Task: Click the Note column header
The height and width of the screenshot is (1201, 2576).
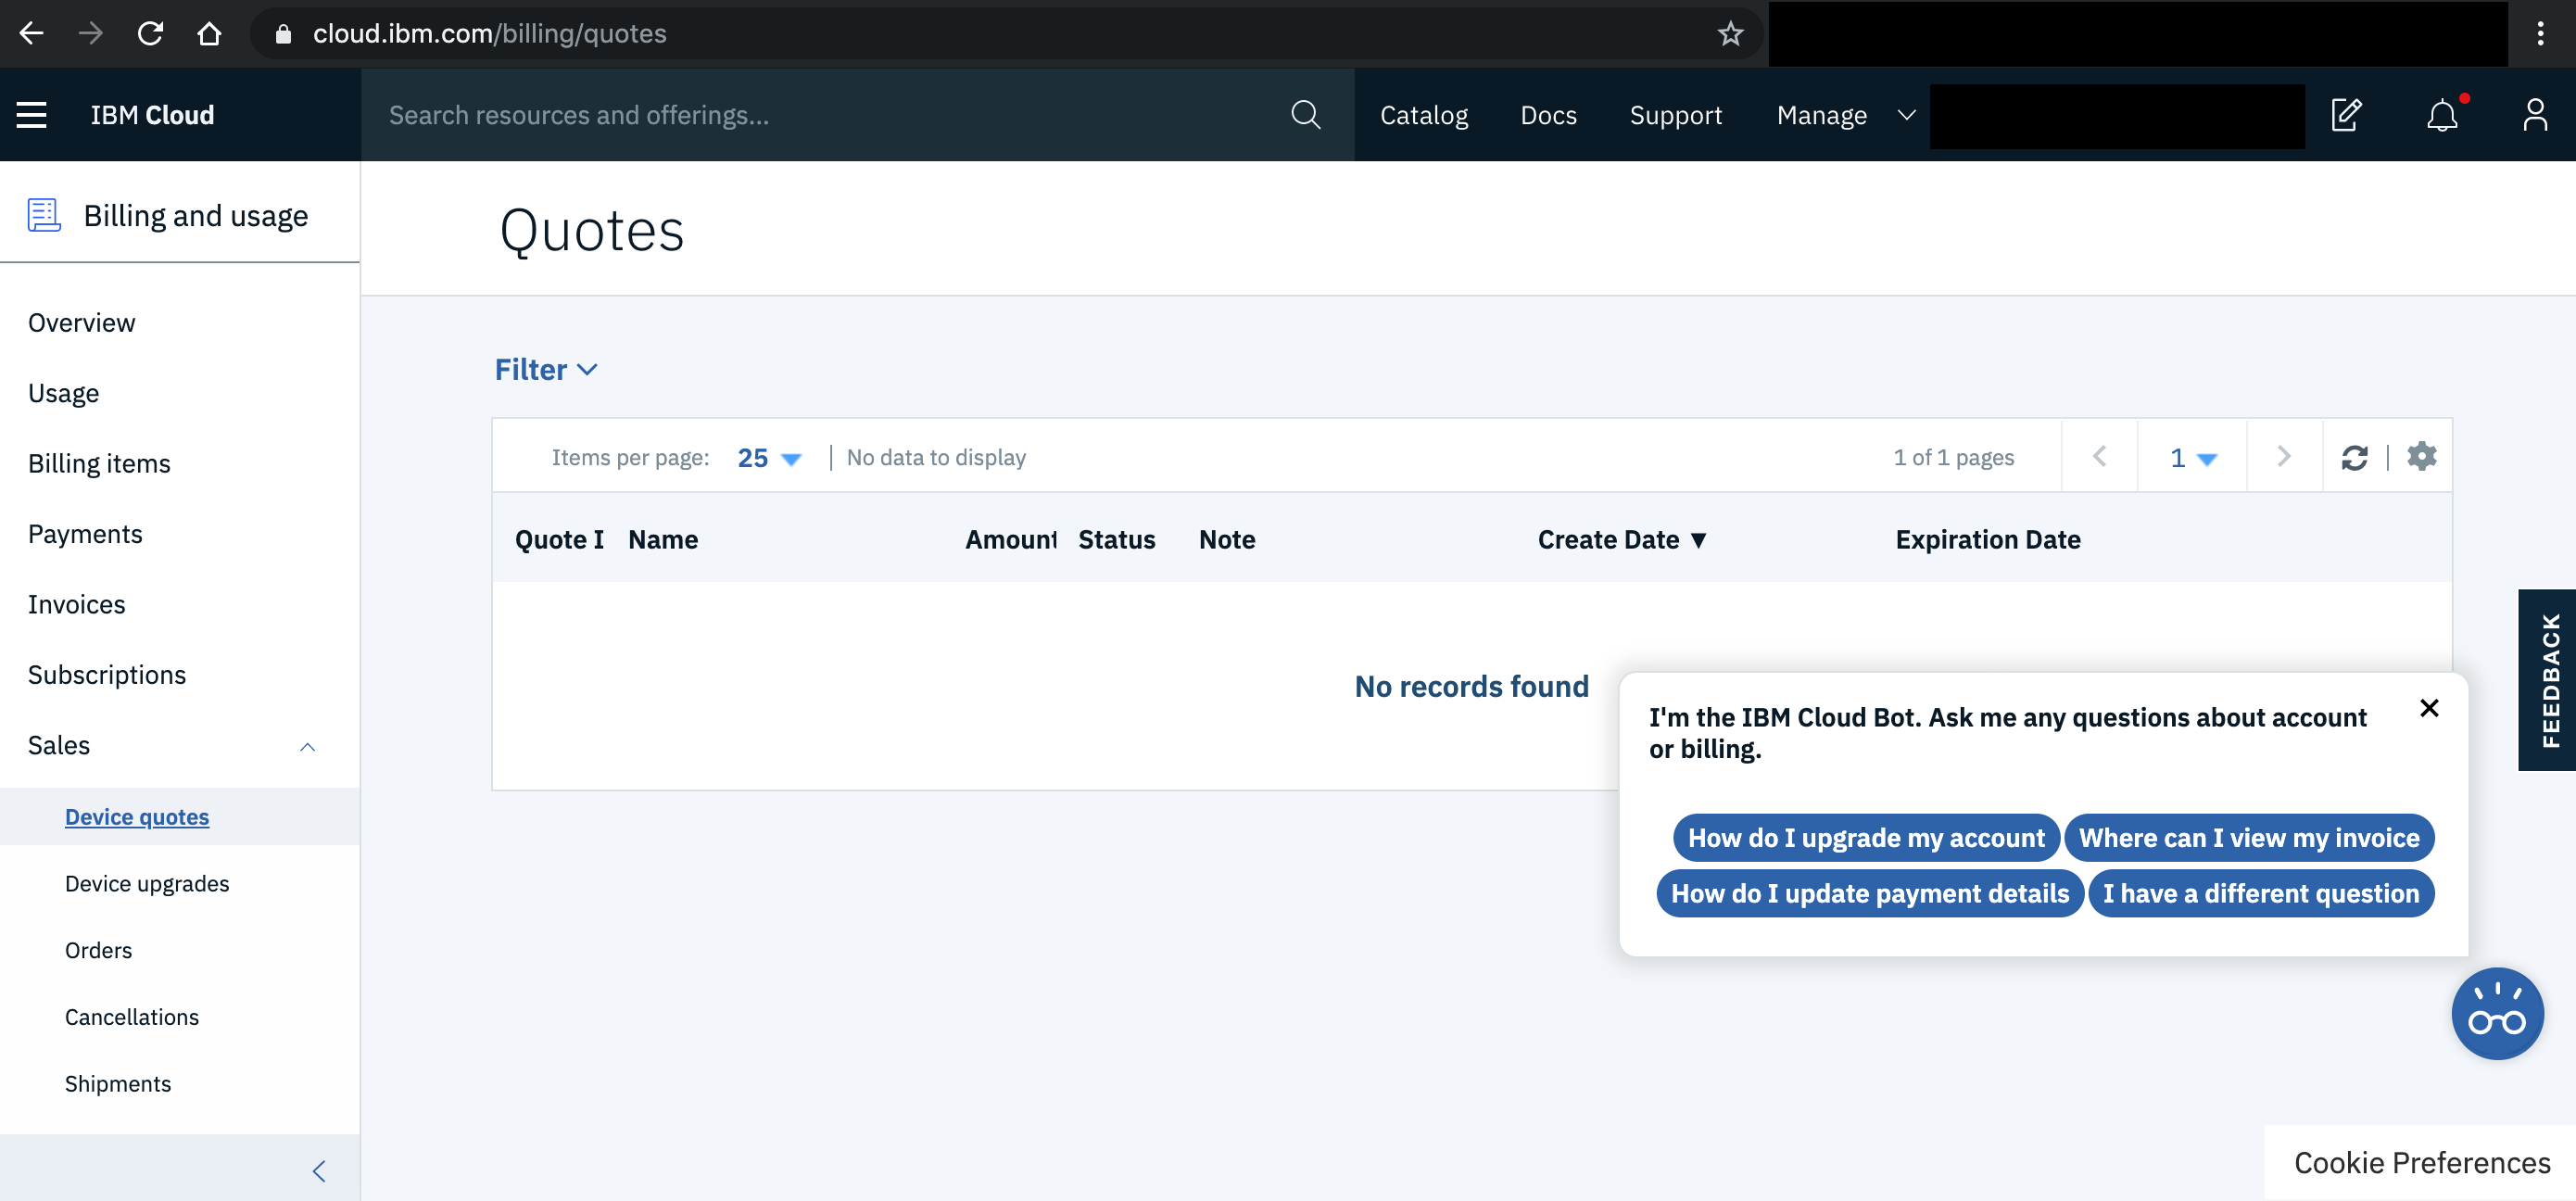Action: tap(1226, 540)
